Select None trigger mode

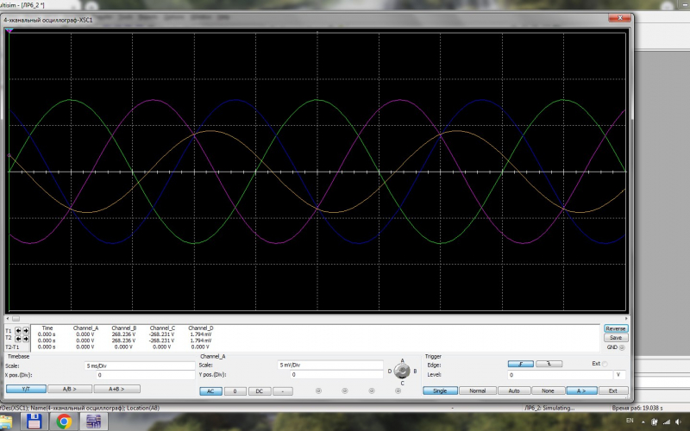pos(548,390)
